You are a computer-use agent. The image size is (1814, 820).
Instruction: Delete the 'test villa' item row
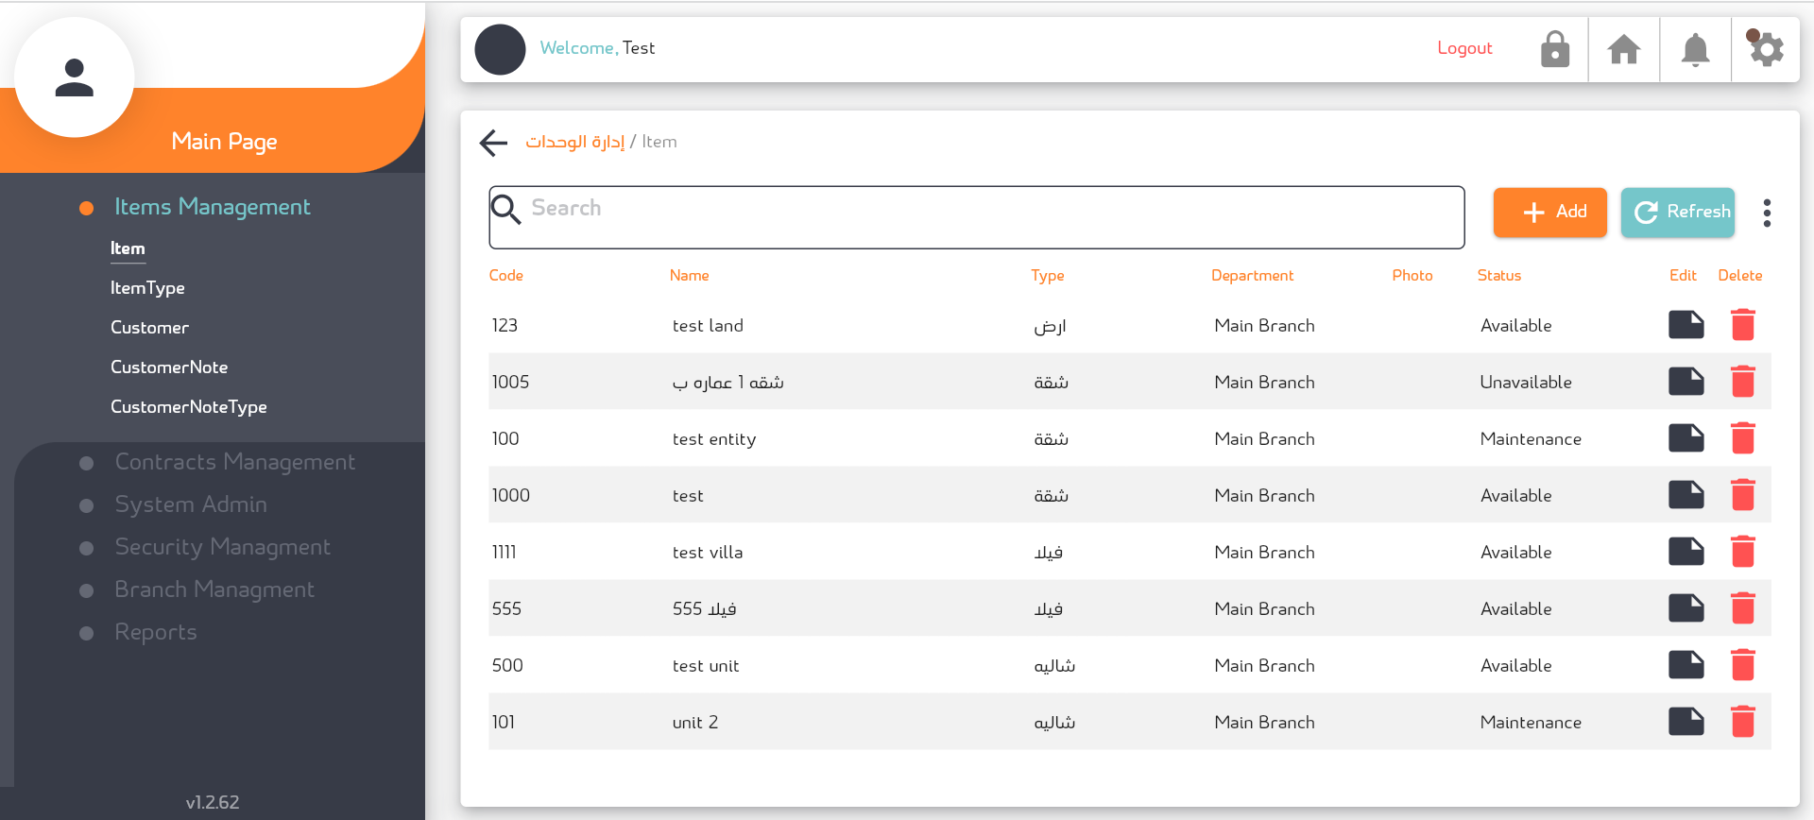1742,552
